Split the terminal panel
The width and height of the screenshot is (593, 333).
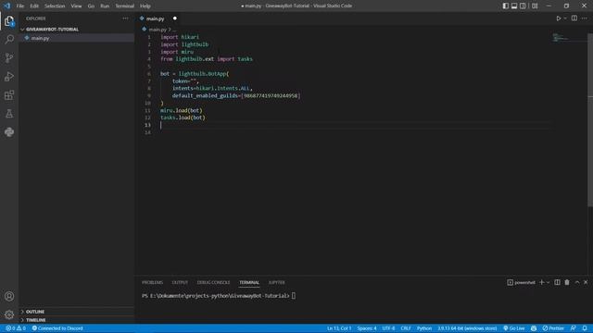pyautogui.click(x=557, y=282)
